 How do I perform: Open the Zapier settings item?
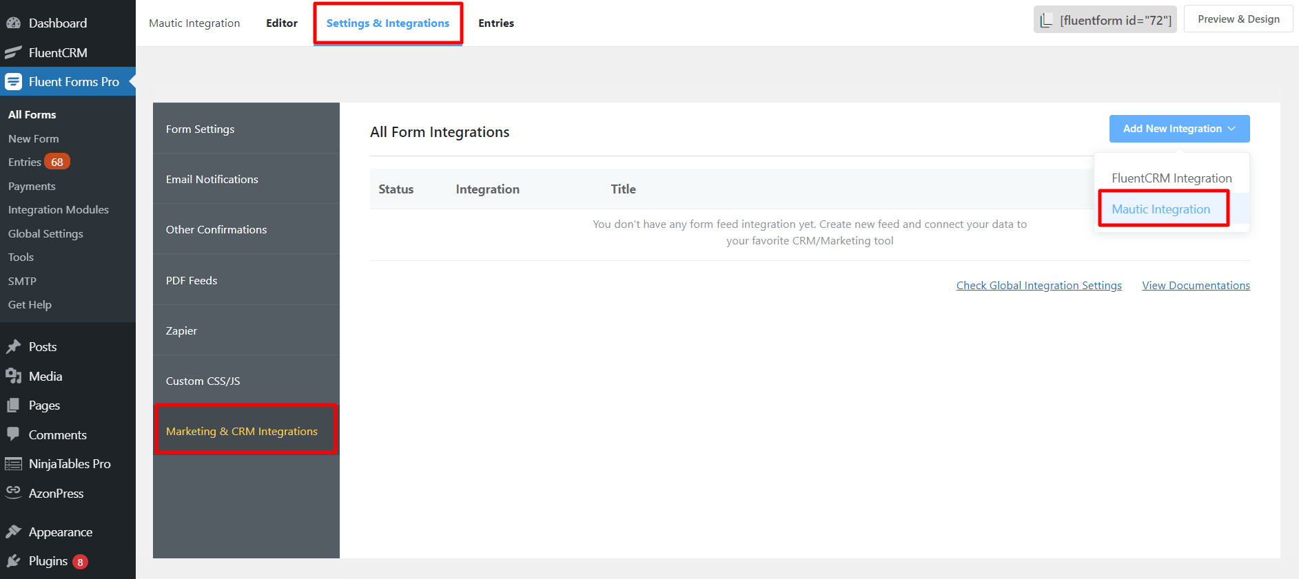[246, 330]
